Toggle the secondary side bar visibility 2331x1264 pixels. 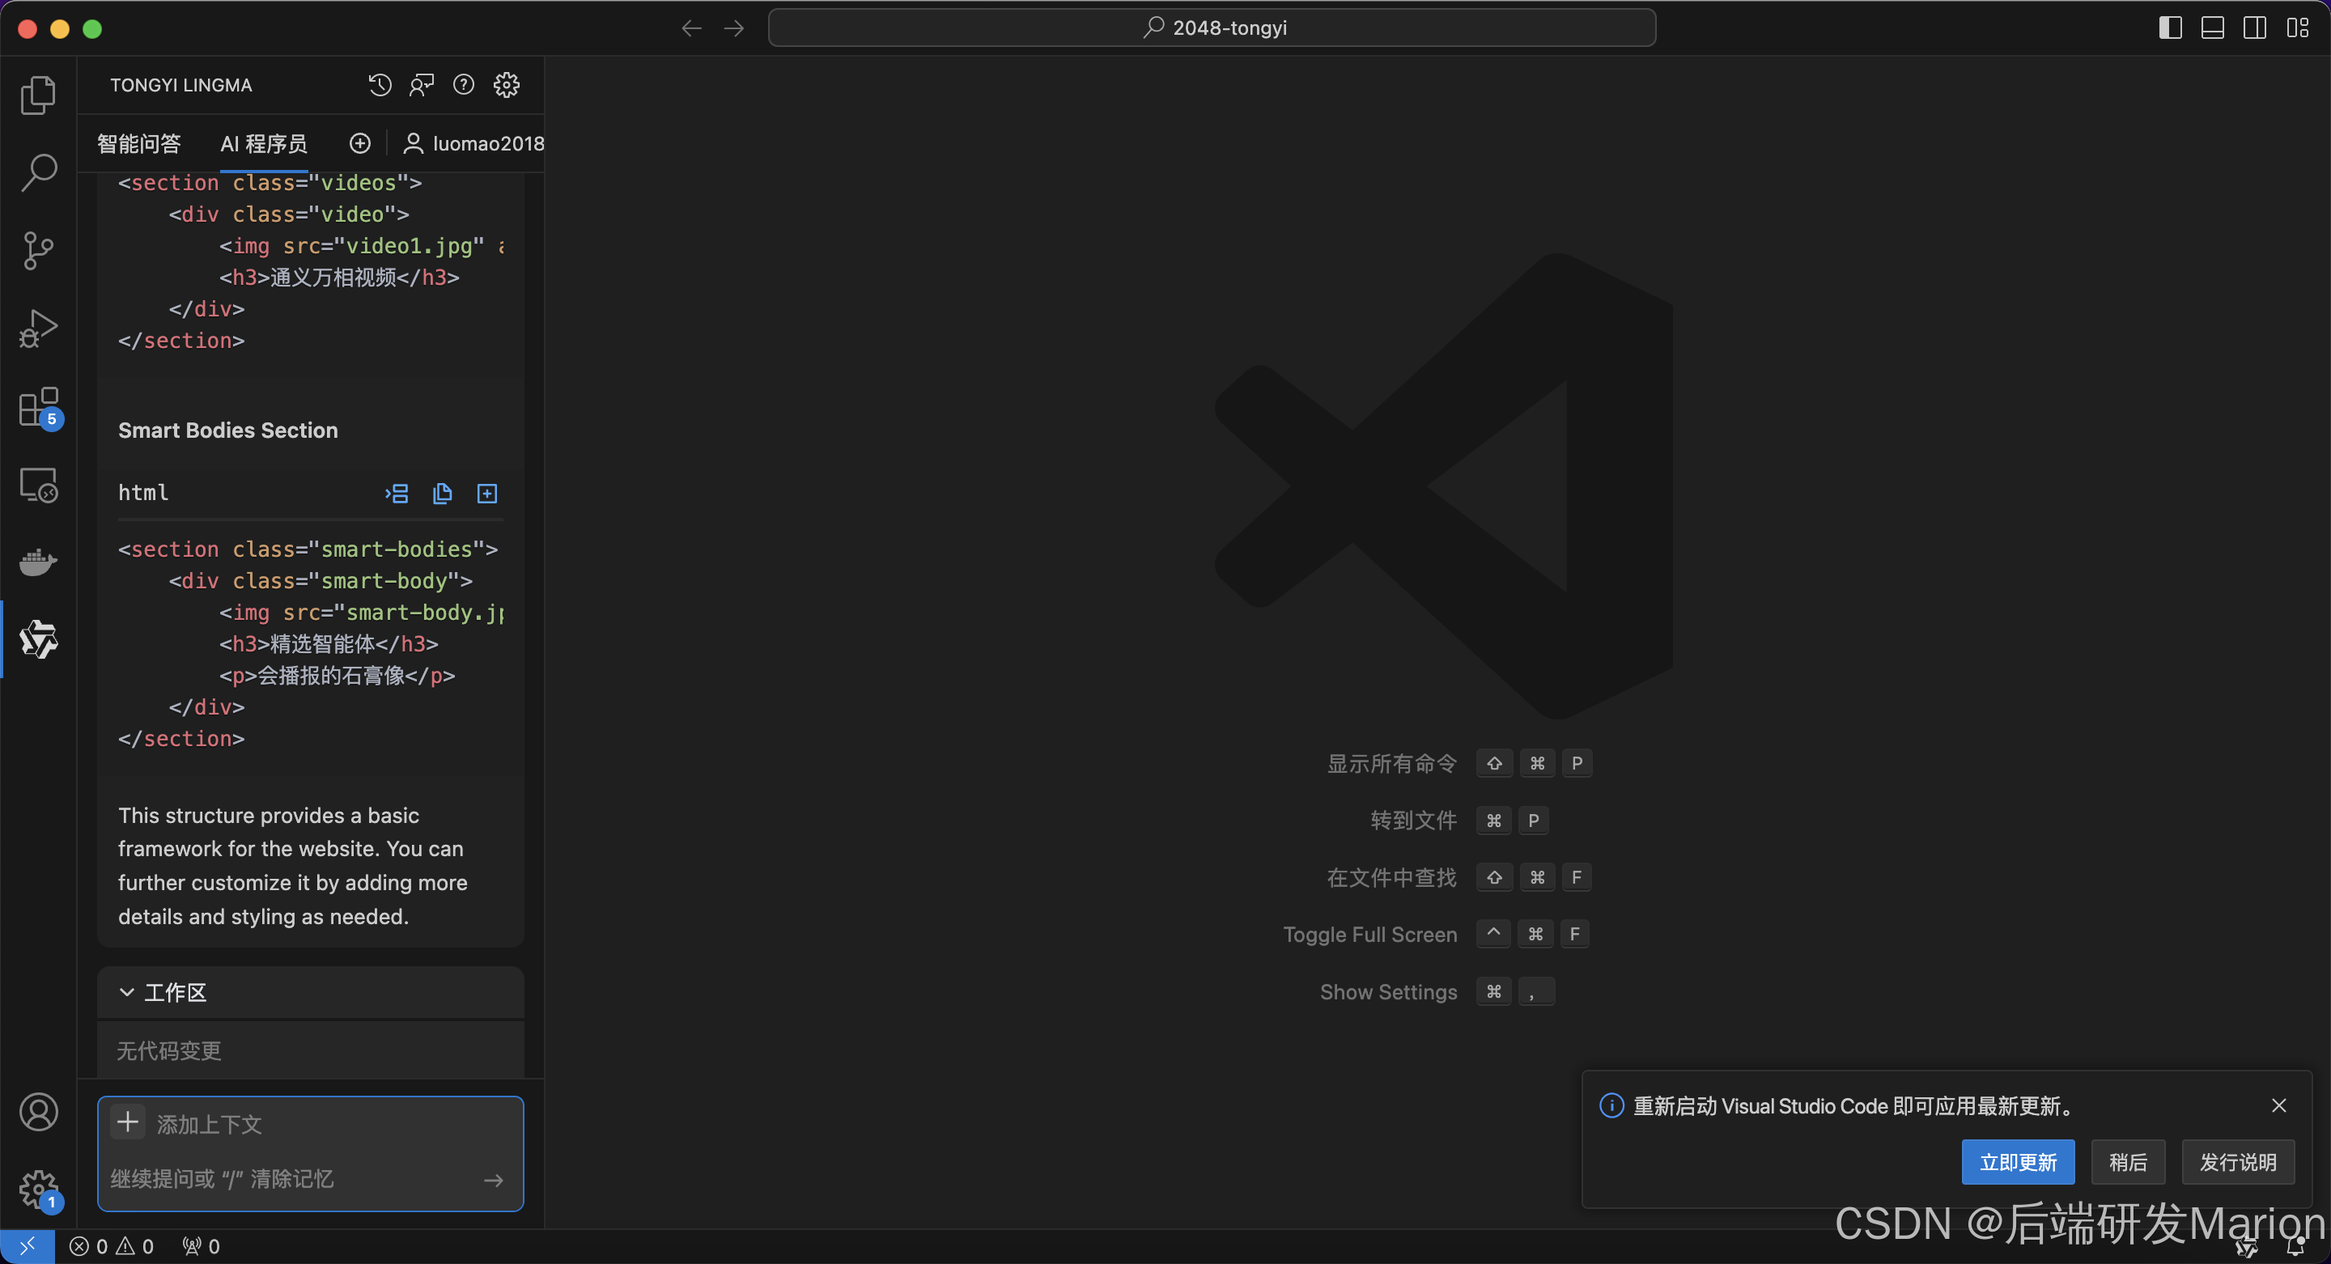[2254, 28]
